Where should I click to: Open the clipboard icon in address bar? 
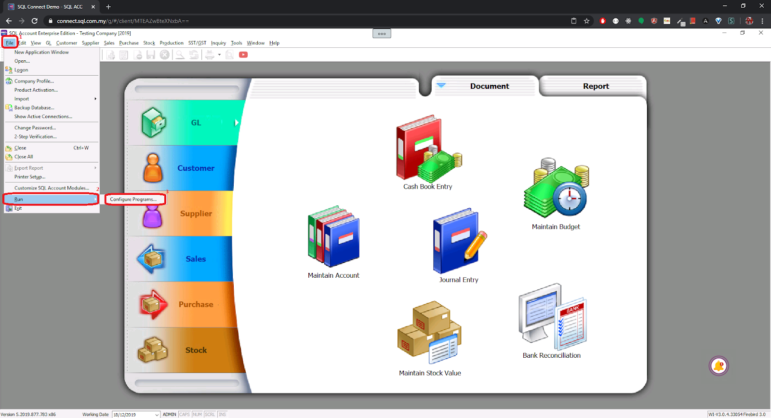click(x=573, y=21)
